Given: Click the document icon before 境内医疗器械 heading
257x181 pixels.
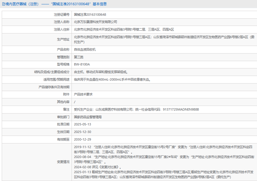Looking at the screenshot, I should pos(4,4).
